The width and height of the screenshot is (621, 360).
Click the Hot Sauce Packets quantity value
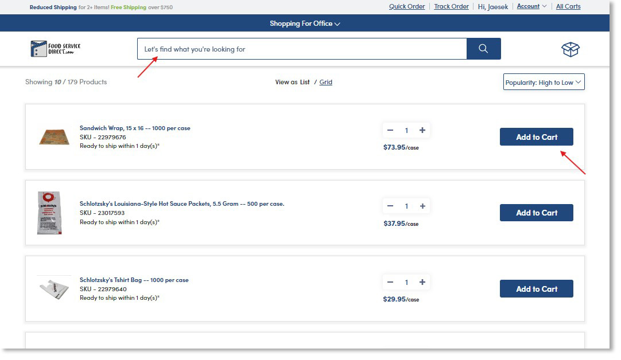click(406, 206)
